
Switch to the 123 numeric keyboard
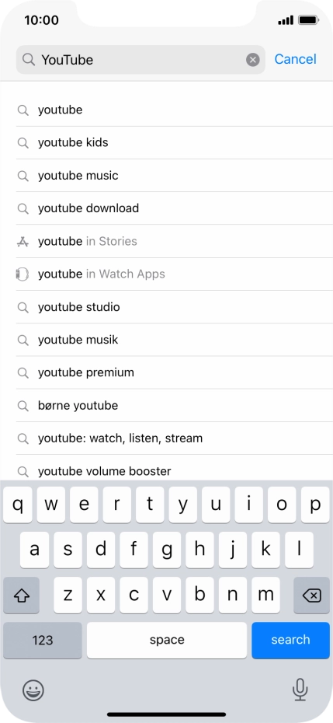coord(43,640)
